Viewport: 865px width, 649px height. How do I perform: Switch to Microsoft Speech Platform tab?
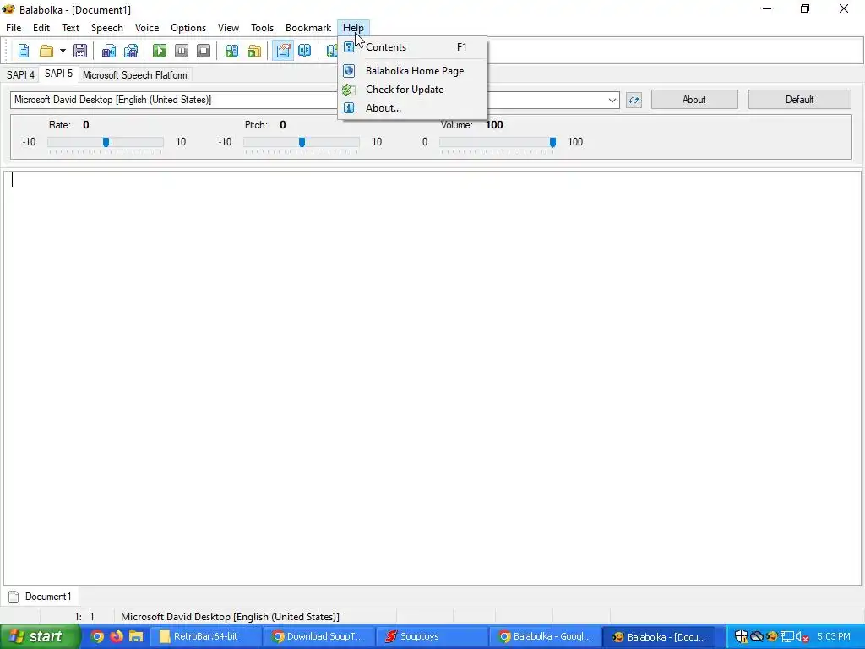point(134,75)
